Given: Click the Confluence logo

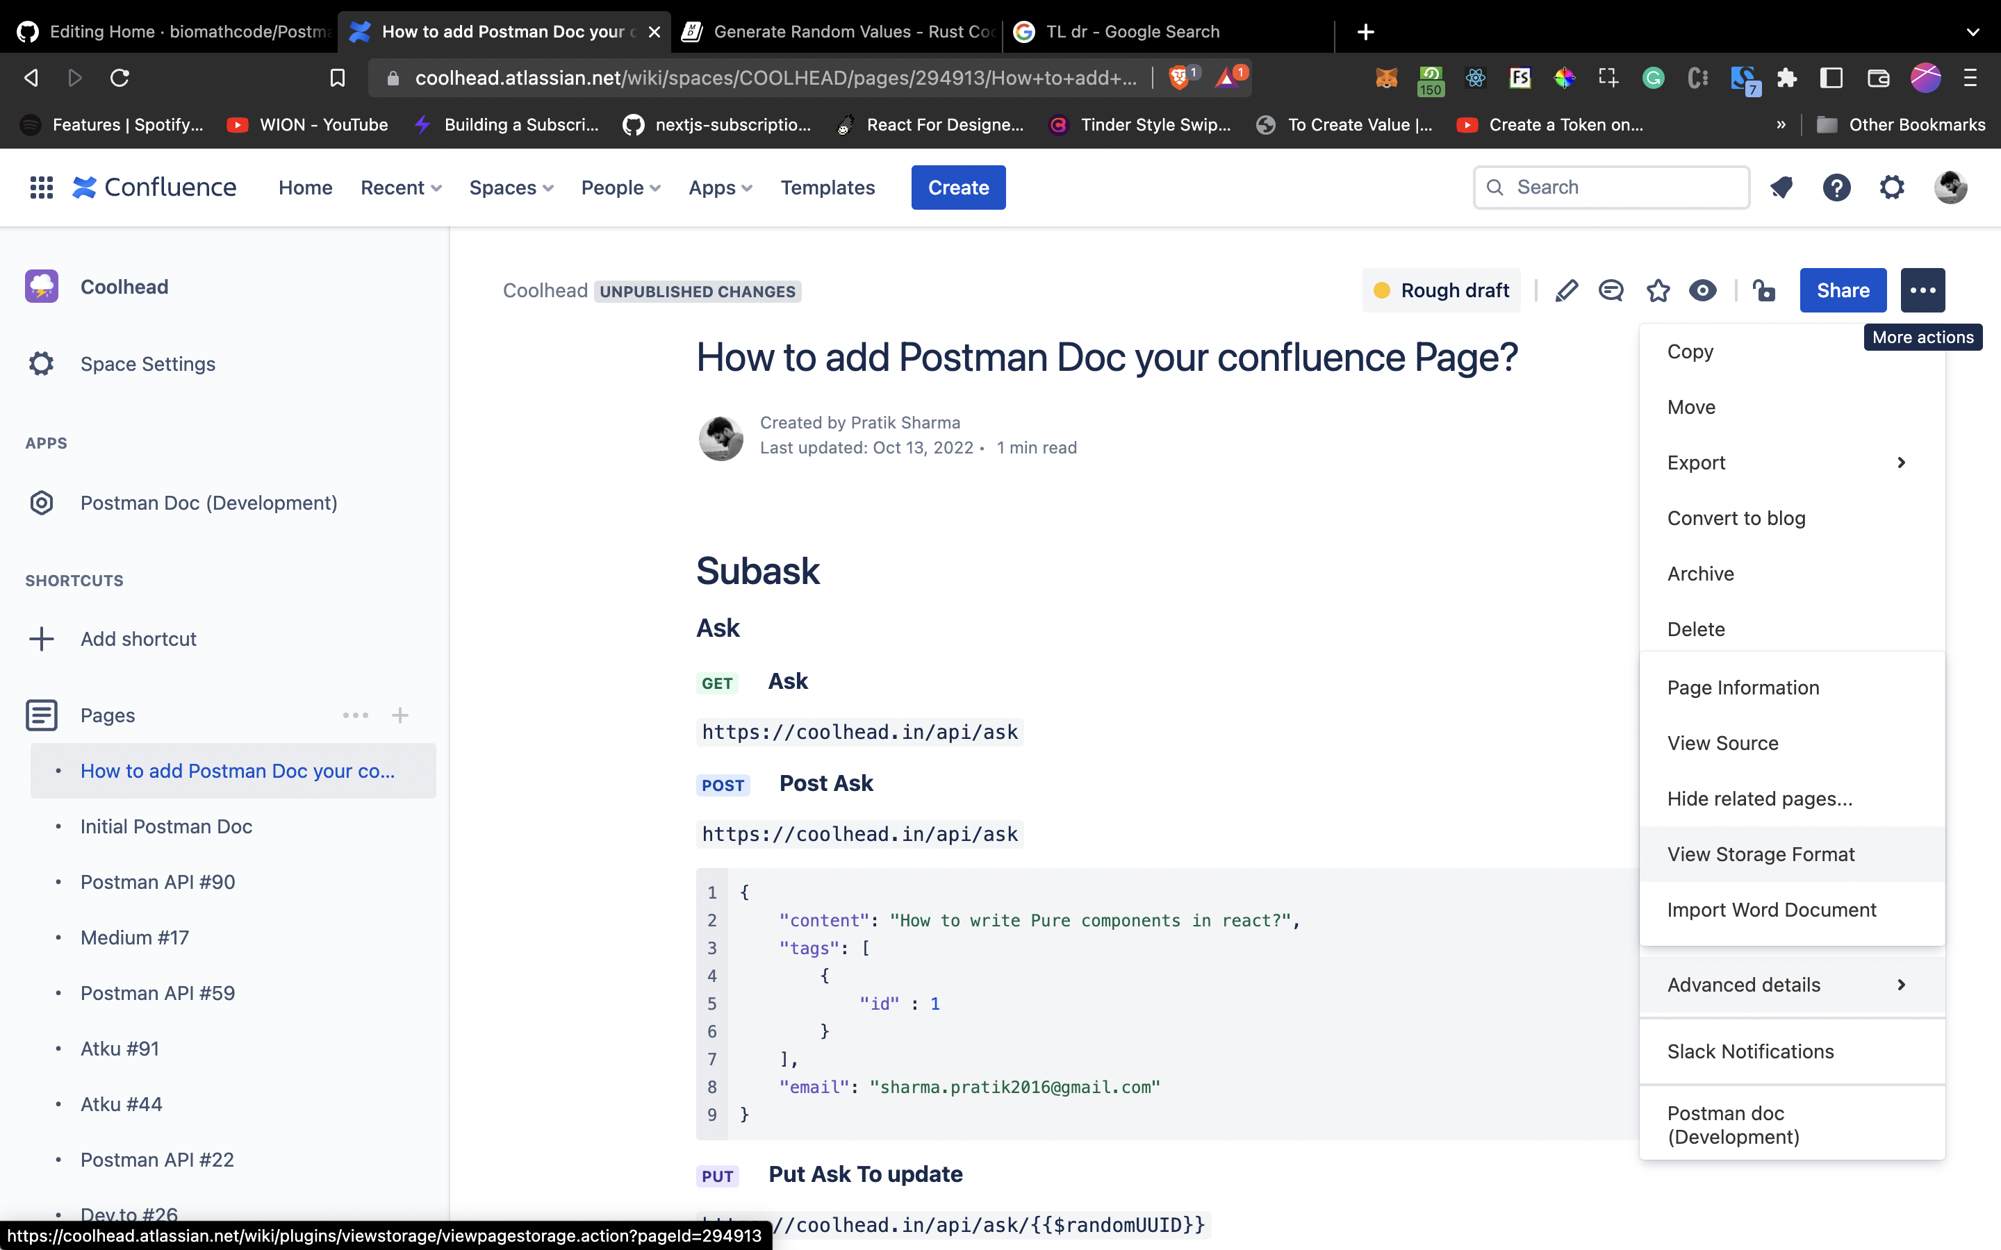Looking at the screenshot, I should click(x=154, y=187).
